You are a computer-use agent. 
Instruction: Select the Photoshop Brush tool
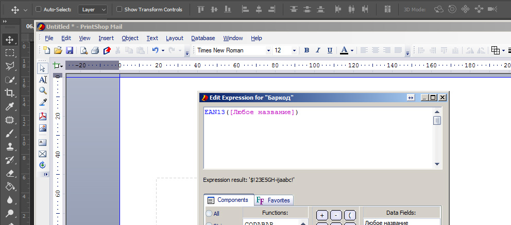pyautogui.click(x=10, y=133)
